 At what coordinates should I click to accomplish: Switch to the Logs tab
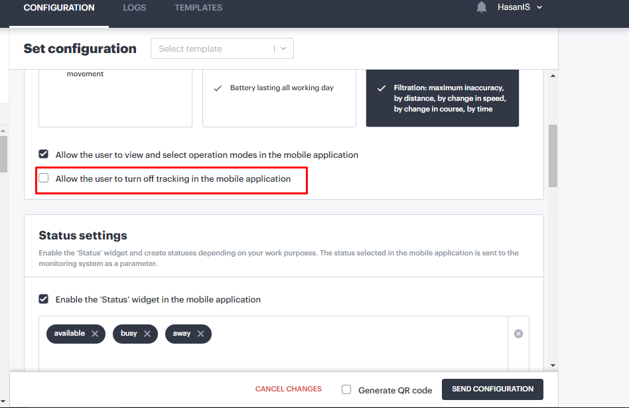(134, 8)
